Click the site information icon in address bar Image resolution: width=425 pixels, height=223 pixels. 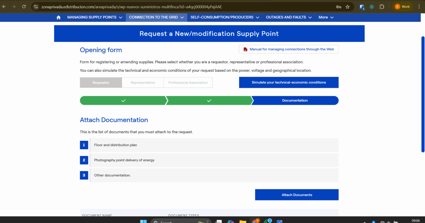36,7
